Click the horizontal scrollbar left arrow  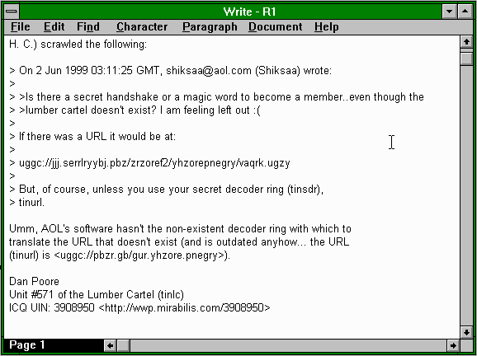pos(111,345)
